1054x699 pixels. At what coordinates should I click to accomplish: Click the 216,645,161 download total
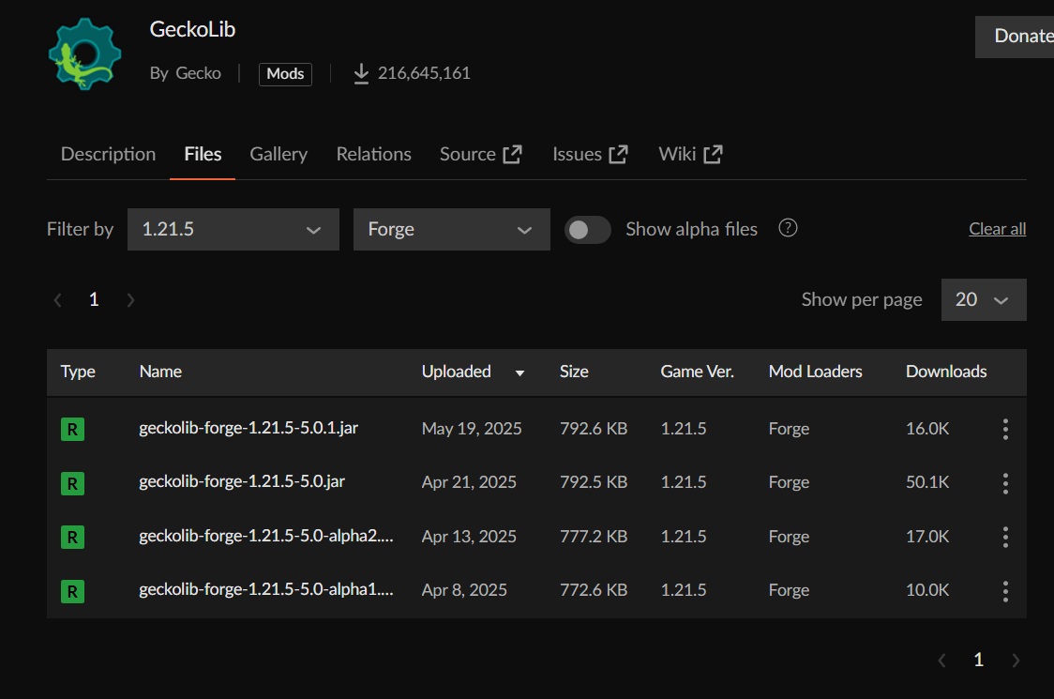[424, 73]
